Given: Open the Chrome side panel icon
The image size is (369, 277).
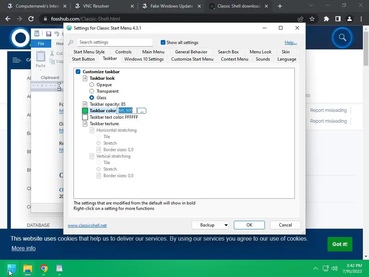Looking at the screenshot, I should coord(338,19).
